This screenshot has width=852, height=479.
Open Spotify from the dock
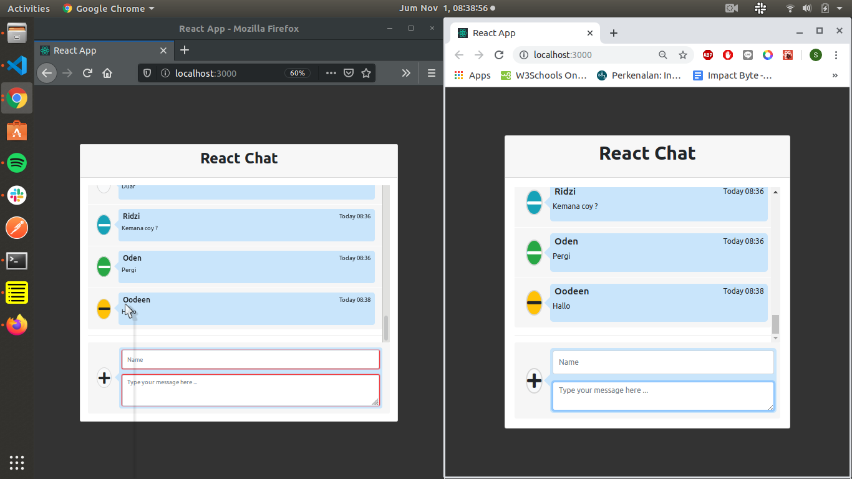[x=17, y=163]
